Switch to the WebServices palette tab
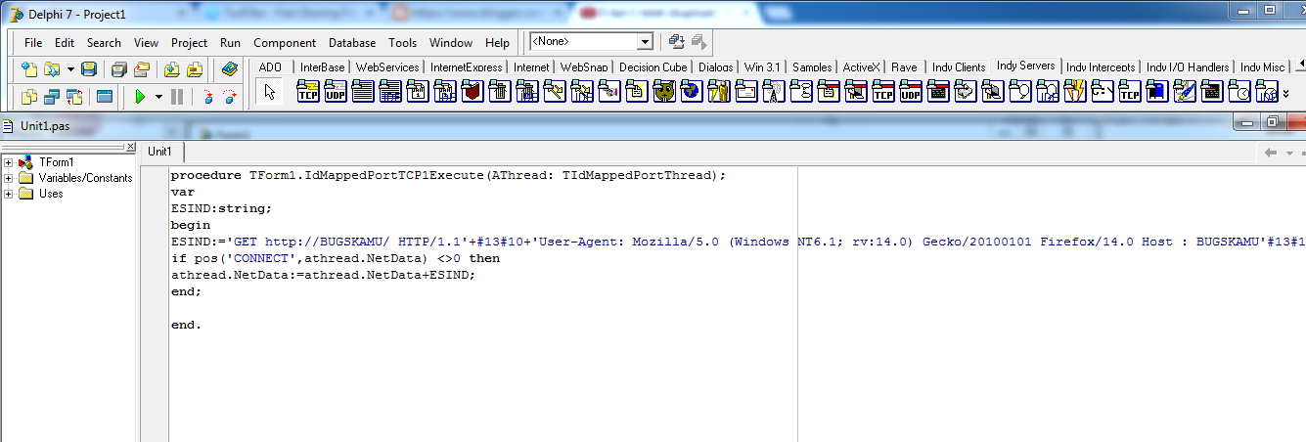The height and width of the screenshot is (442, 1306). coord(386,67)
